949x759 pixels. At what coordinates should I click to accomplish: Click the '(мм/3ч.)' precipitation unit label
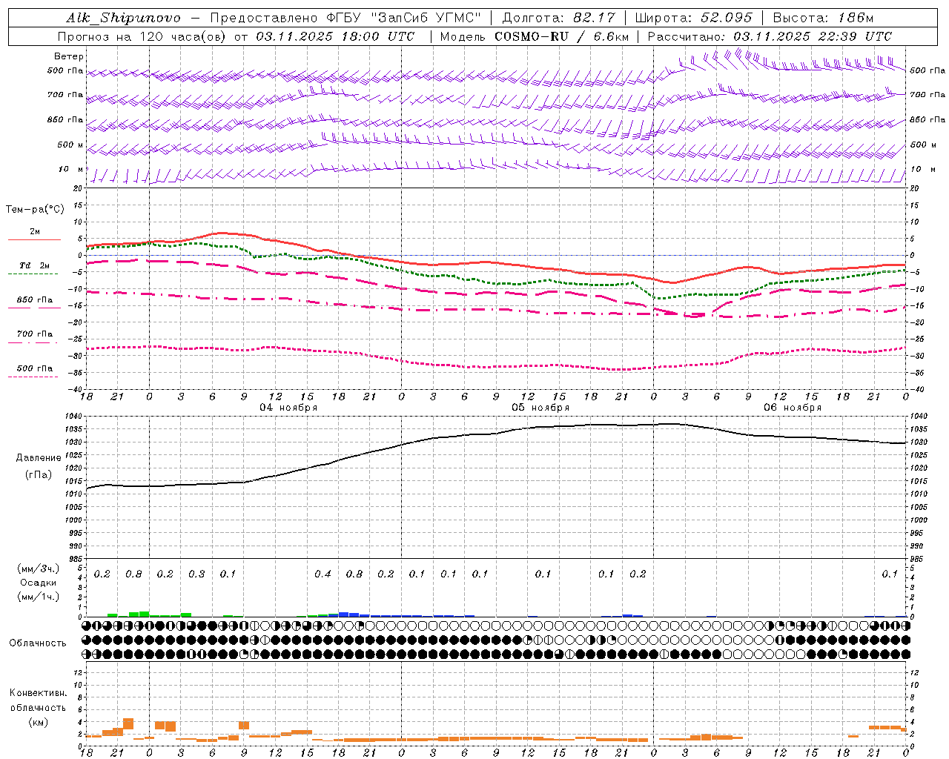tap(39, 569)
